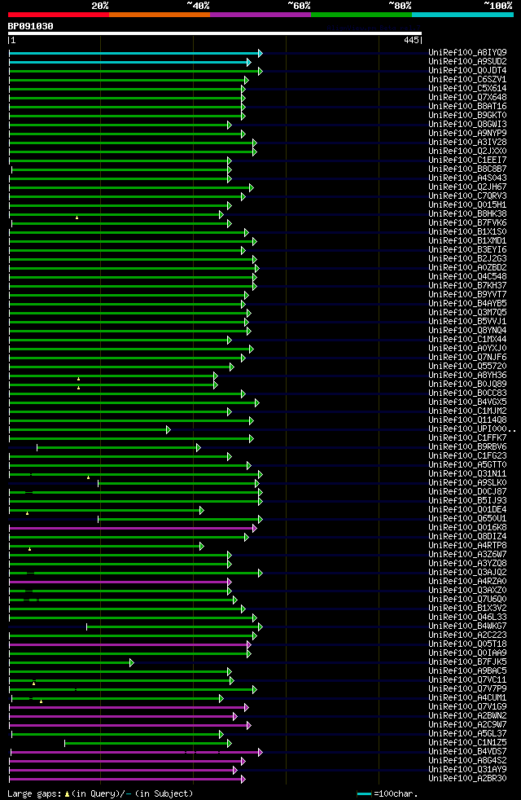Click arrowhead ending the UniRef100_UPI000 alignment

coord(169,429)
